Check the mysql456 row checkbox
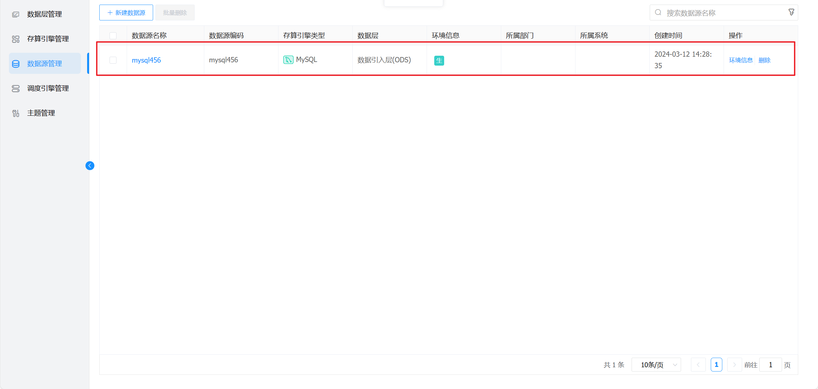The height and width of the screenshot is (389, 818). pyautogui.click(x=113, y=60)
